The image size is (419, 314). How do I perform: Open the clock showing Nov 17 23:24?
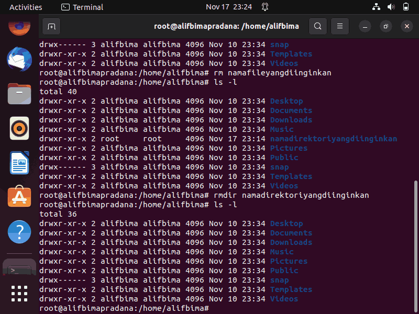tap(229, 7)
